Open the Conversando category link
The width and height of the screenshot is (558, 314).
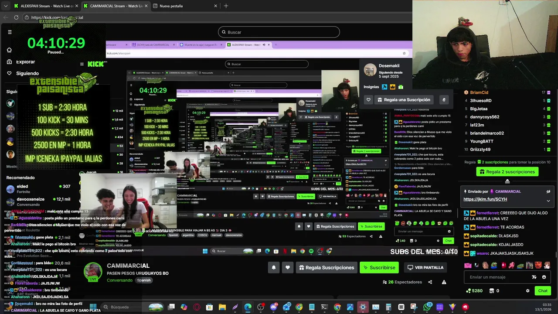[120, 280]
